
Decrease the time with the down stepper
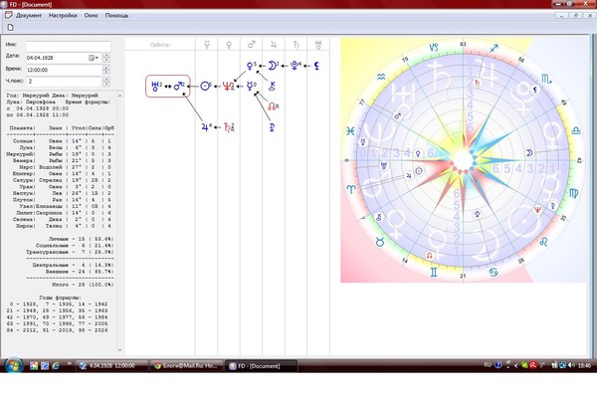tap(106, 72)
